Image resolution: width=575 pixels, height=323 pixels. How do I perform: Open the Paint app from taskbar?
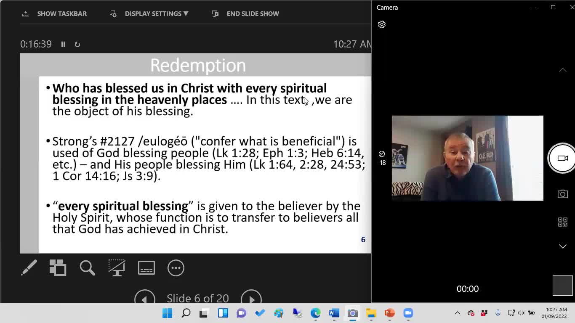278,313
